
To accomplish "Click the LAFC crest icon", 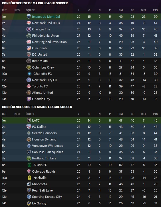I will click(x=29, y=120).
